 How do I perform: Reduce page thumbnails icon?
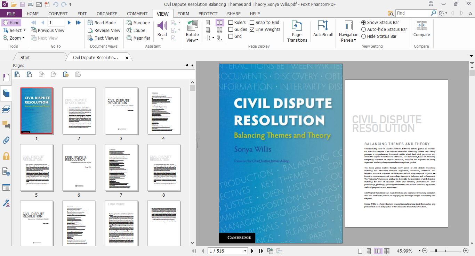click(x=29, y=74)
